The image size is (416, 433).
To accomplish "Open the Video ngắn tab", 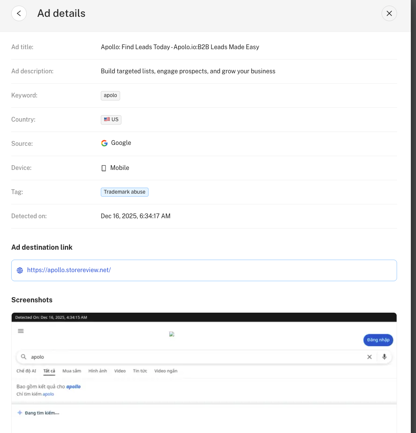I will 166,371.
